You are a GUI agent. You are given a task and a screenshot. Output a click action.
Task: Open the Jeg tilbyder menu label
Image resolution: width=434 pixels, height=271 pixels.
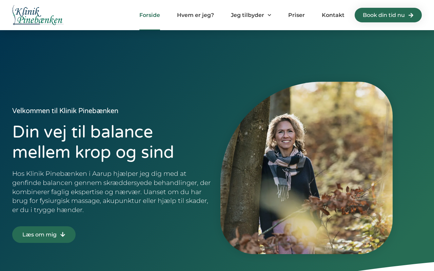[x=247, y=15]
